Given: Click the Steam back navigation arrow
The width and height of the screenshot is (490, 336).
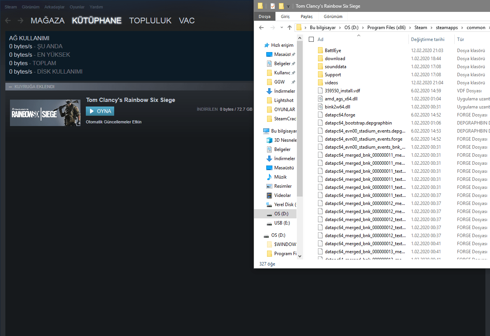Looking at the screenshot, I should [x=8, y=20].
